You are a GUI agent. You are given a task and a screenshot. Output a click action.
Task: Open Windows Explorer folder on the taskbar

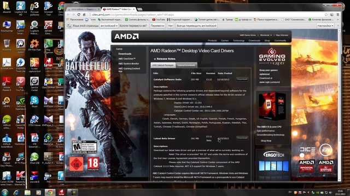click(x=27, y=192)
